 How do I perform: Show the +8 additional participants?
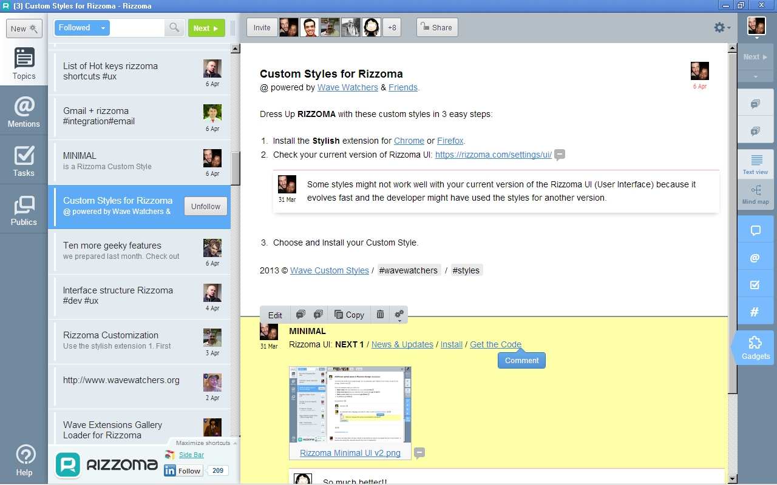pos(392,27)
